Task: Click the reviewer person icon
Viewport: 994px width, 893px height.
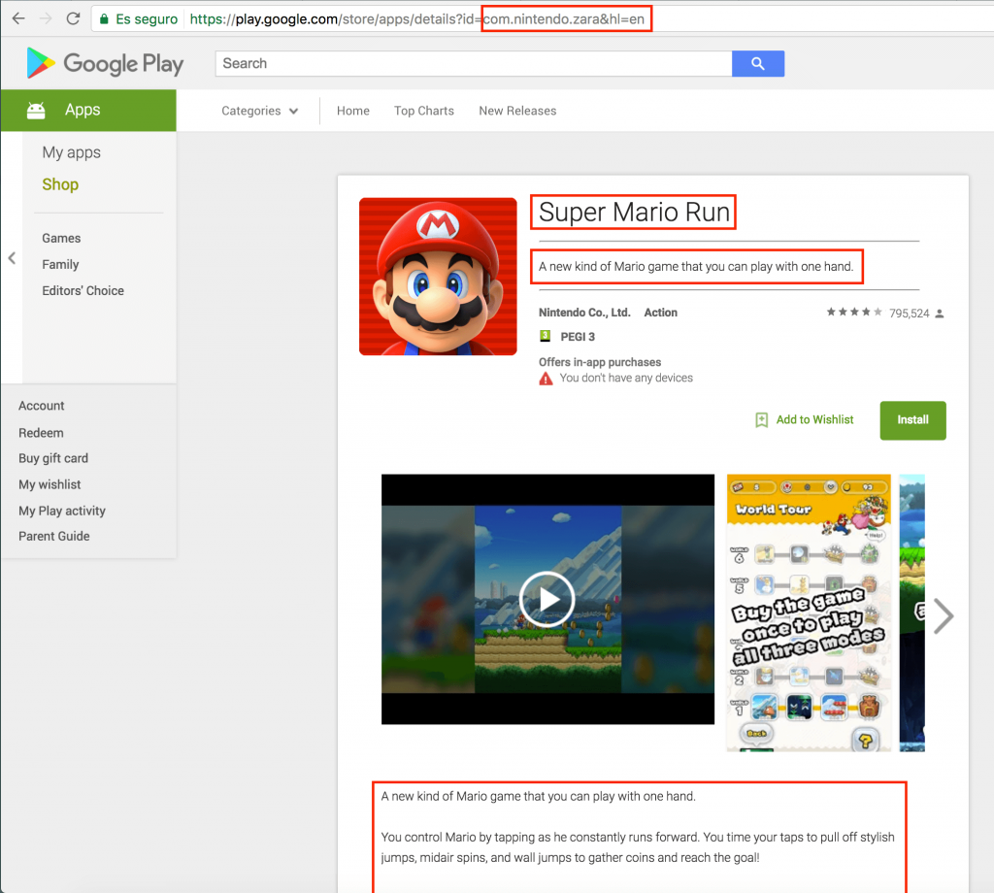Action: (940, 314)
